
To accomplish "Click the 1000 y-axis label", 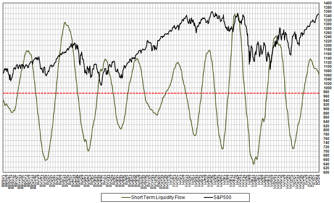I will [x=327, y=88].
